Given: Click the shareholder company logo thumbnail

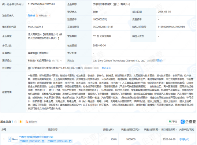Looking at the screenshot, I should coord(15,139).
